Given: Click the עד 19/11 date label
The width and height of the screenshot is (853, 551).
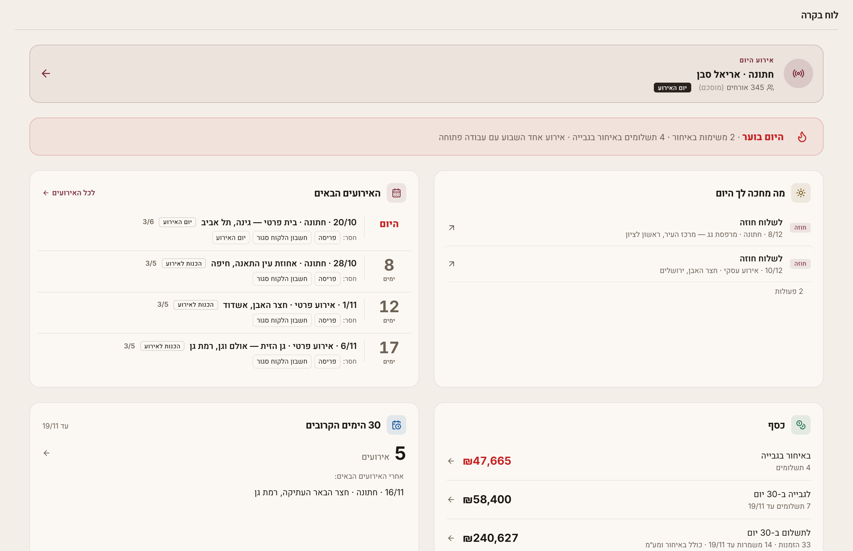Looking at the screenshot, I should tap(55, 426).
